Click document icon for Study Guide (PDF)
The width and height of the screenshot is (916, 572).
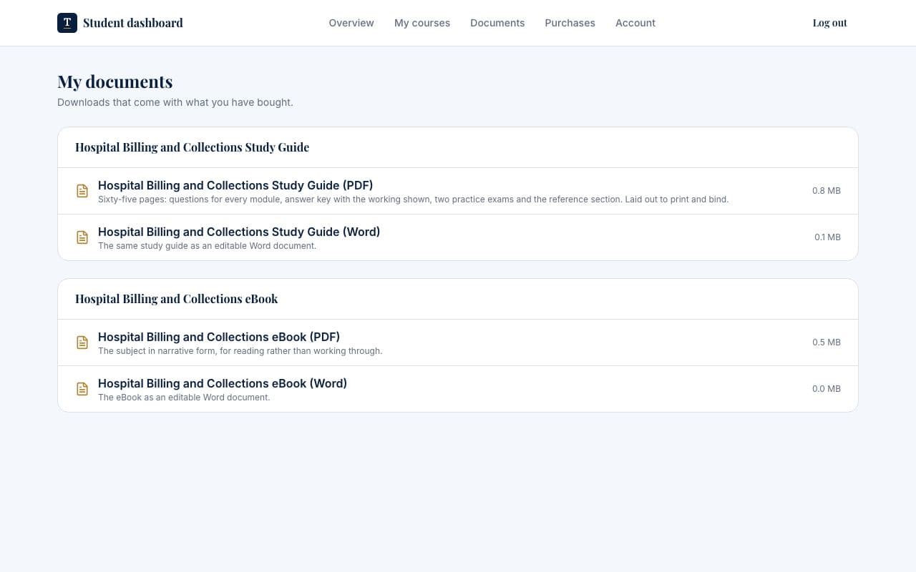pos(82,191)
